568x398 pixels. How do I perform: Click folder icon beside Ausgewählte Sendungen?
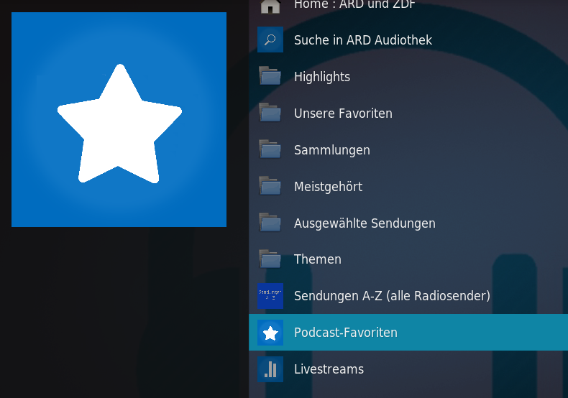[x=270, y=222]
